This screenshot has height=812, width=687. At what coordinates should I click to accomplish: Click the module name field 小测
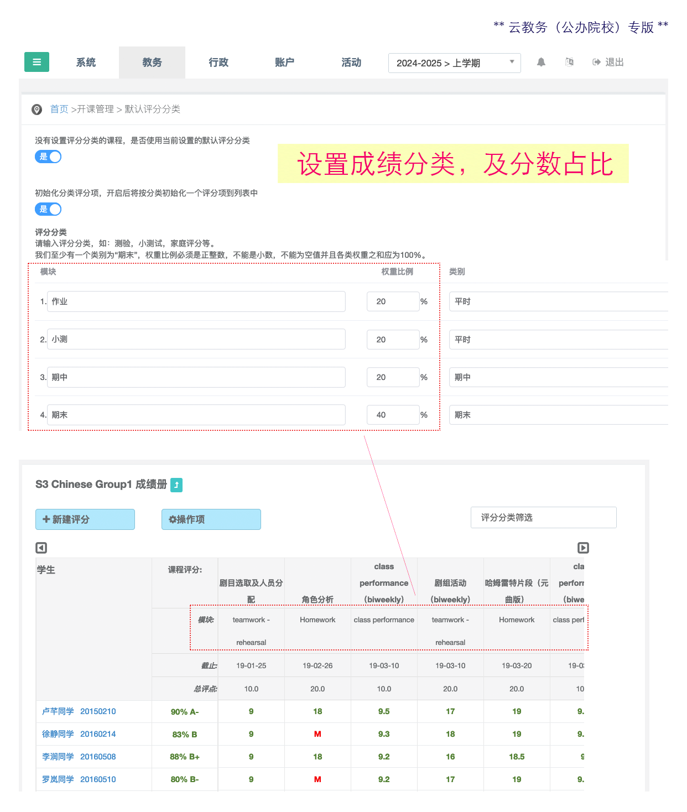pyautogui.click(x=196, y=339)
